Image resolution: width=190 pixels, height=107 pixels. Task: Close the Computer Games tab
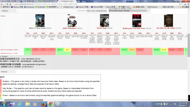(75, 1)
